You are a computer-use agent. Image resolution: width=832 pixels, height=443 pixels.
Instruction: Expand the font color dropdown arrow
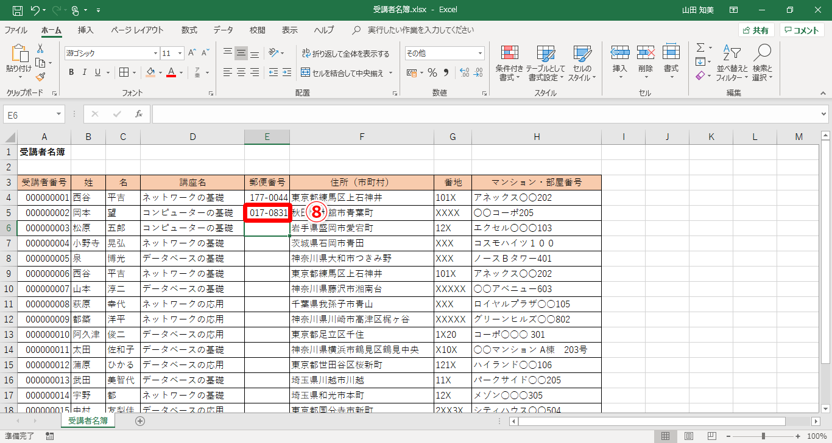182,72
